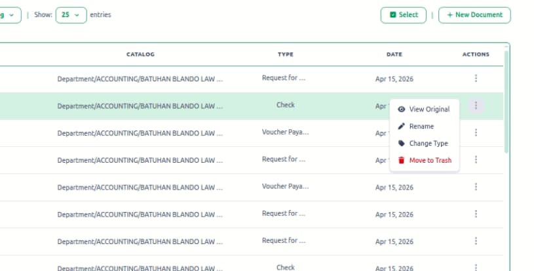
Task: Click the Select button
Action: 403,15
